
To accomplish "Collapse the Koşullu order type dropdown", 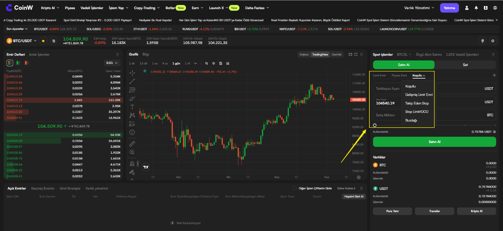I will 419,75.
